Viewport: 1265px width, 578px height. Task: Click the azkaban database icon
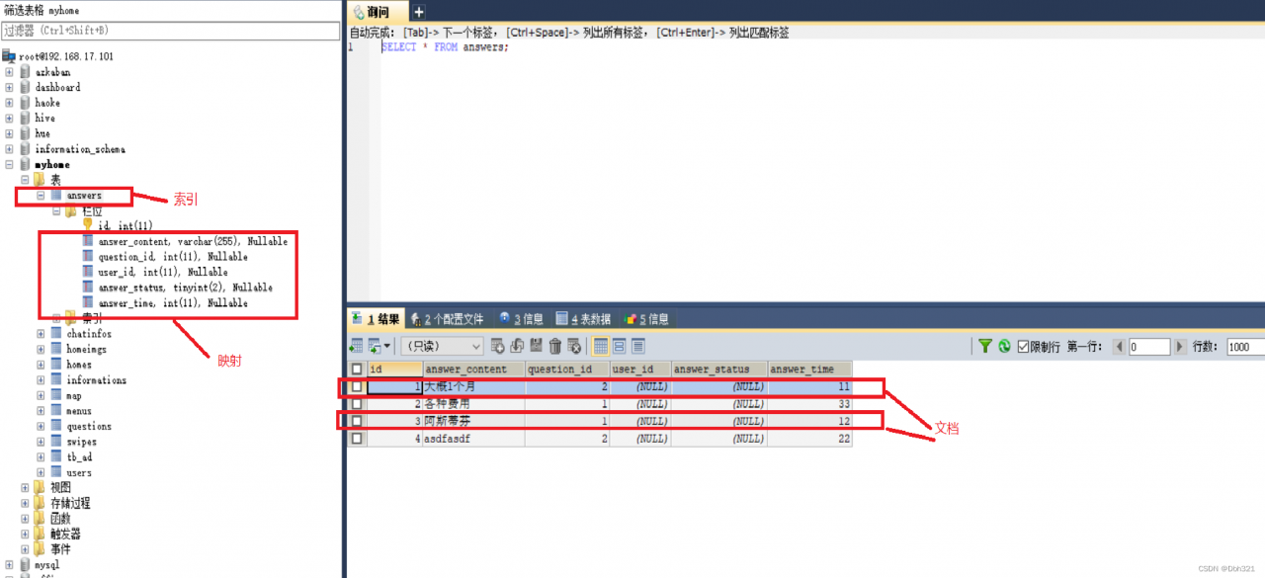(x=25, y=72)
